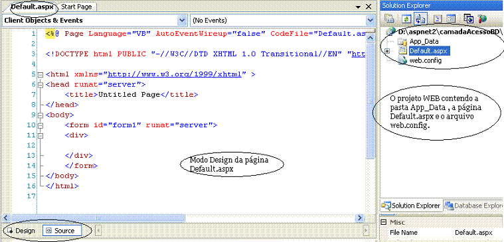Click the View Code icon
The width and height of the screenshot is (504, 242).
pos(438,19)
